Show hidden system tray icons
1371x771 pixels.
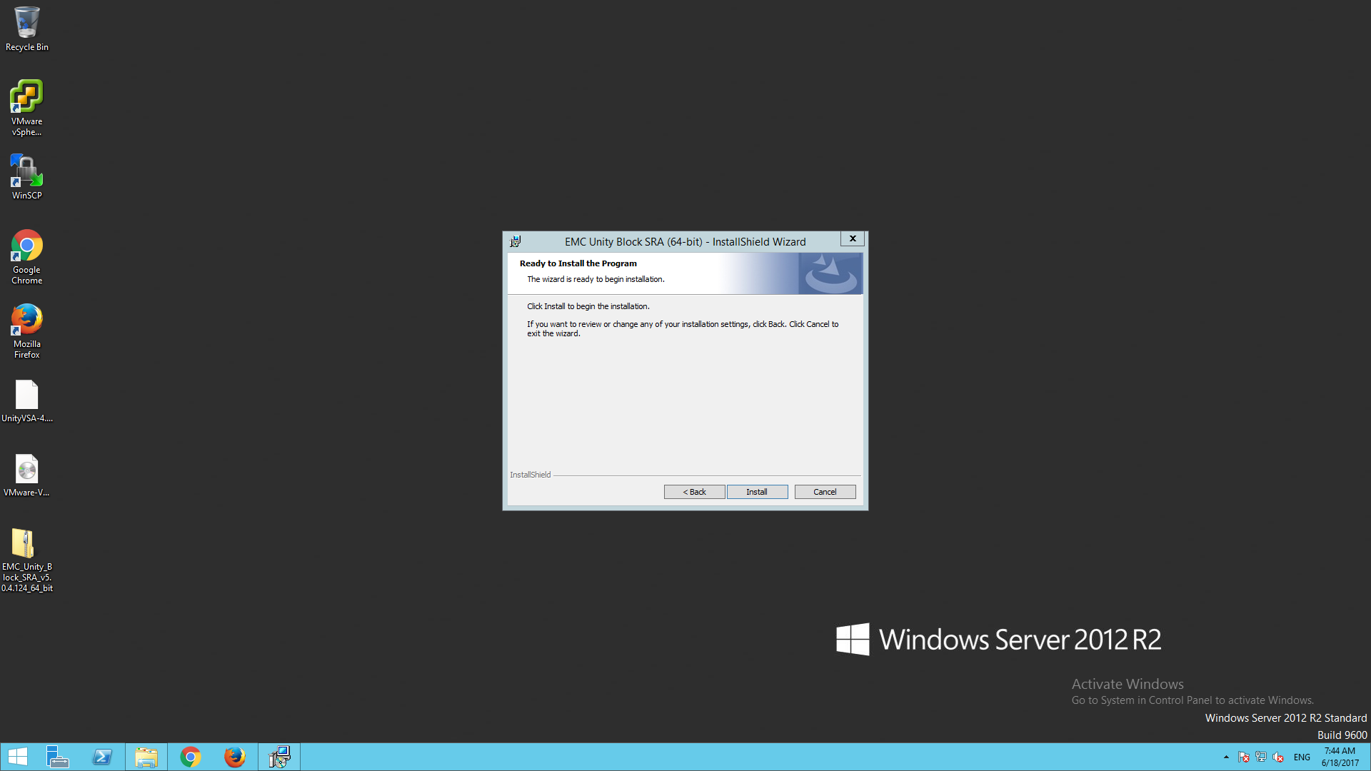tap(1226, 757)
